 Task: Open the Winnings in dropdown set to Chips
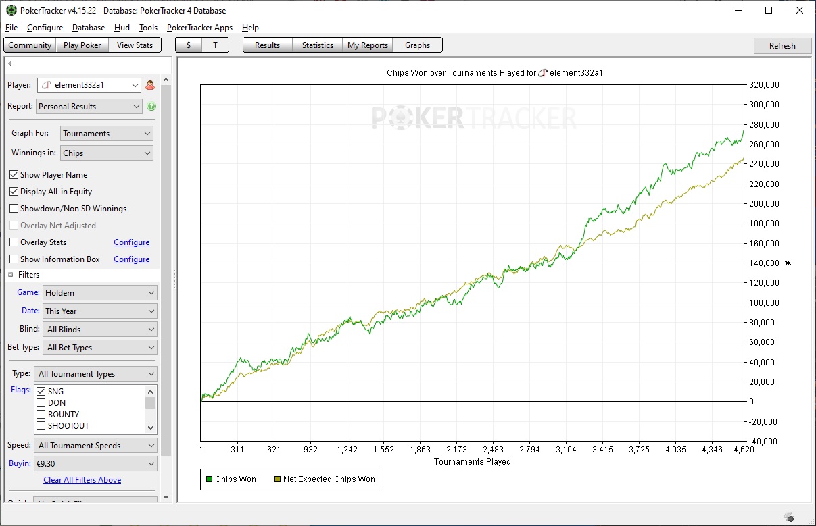point(107,153)
